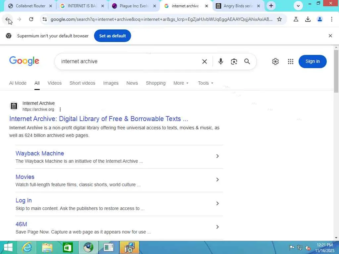Open the tab search dropdown arrow
Image resolution: width=339 pixels, height=254 pixels.
coord(298,6)
